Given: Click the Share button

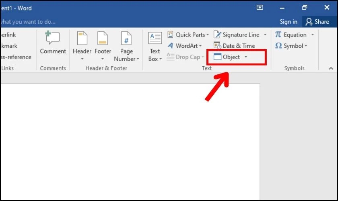Looking at the screenshot, I should [x=317, y=22].
